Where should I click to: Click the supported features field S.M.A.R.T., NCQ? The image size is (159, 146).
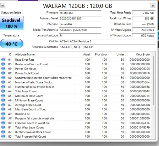tap(107, 47)
